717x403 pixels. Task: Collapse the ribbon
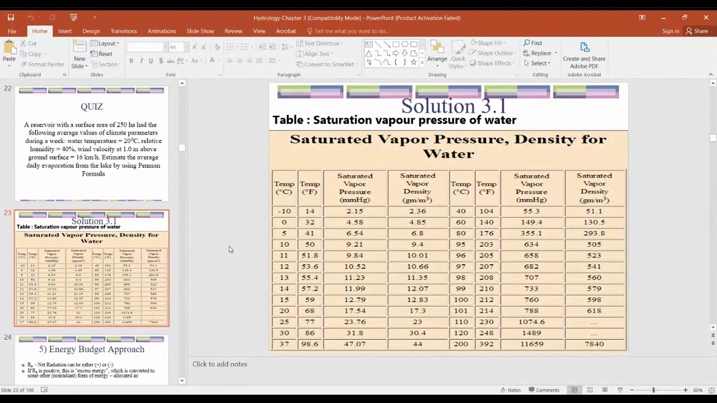point(710,74)
